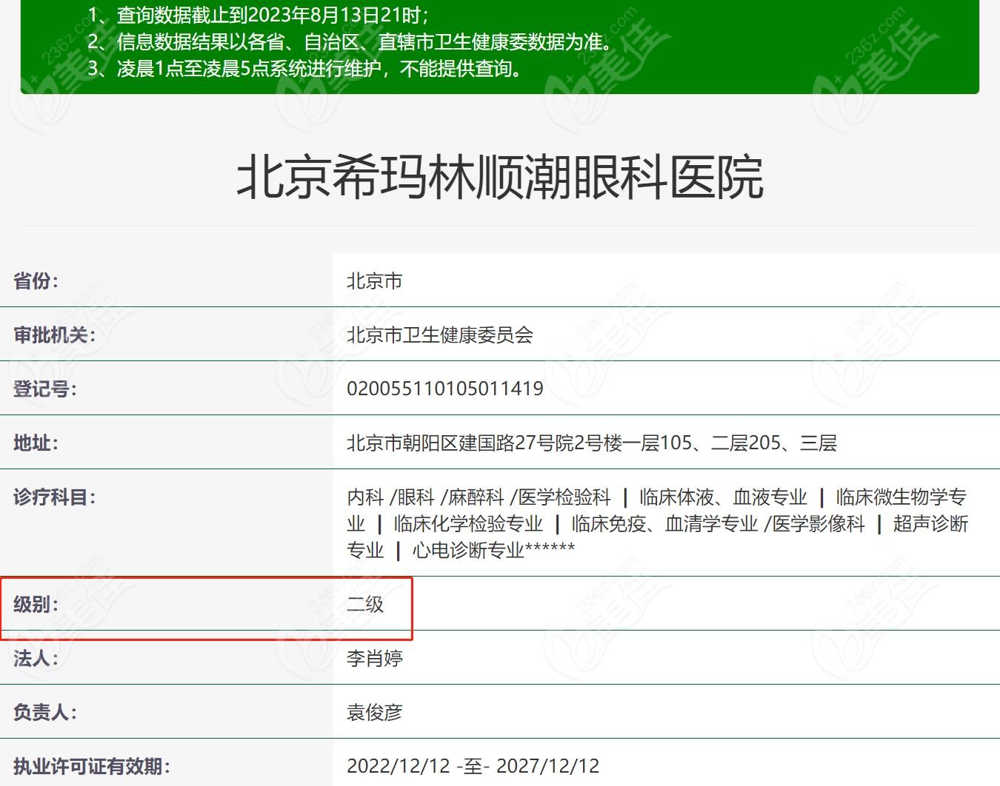Select the 登记号 label
The width and height of the screenshot is (1000, 786).
(45, 389)
